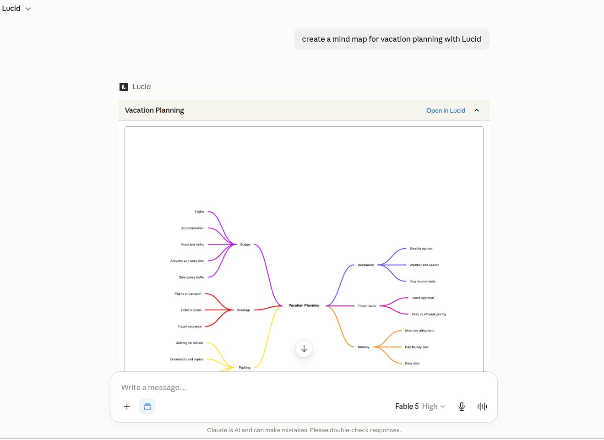The image size is (604, 440).
Task: Open the Fable 5 High model selector
Action: [x=420, y=407]
